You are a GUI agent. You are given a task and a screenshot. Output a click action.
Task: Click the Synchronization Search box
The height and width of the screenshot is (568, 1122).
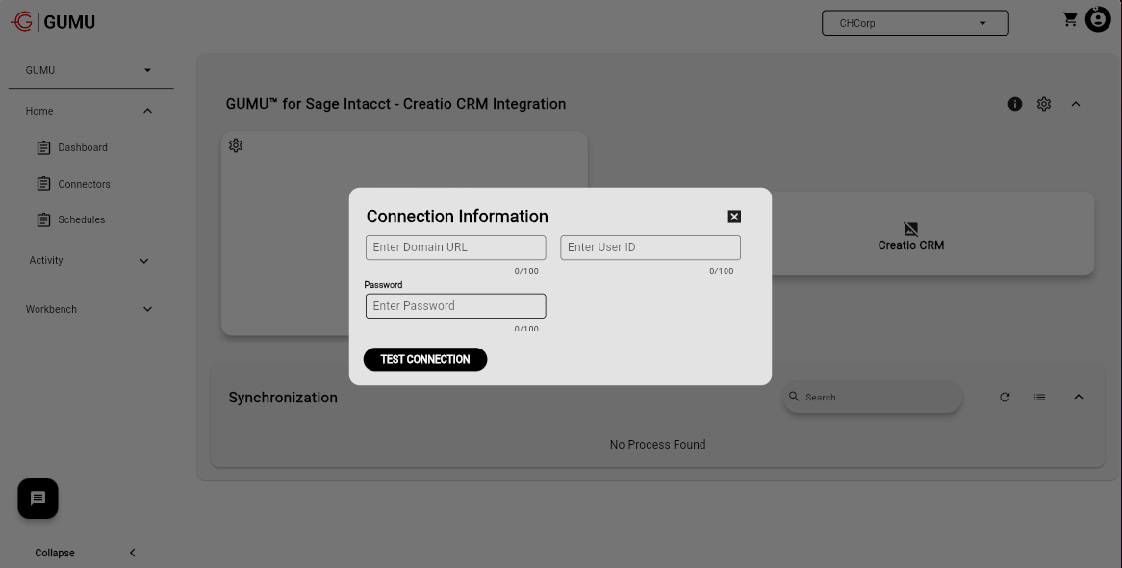tap(872, 397)
